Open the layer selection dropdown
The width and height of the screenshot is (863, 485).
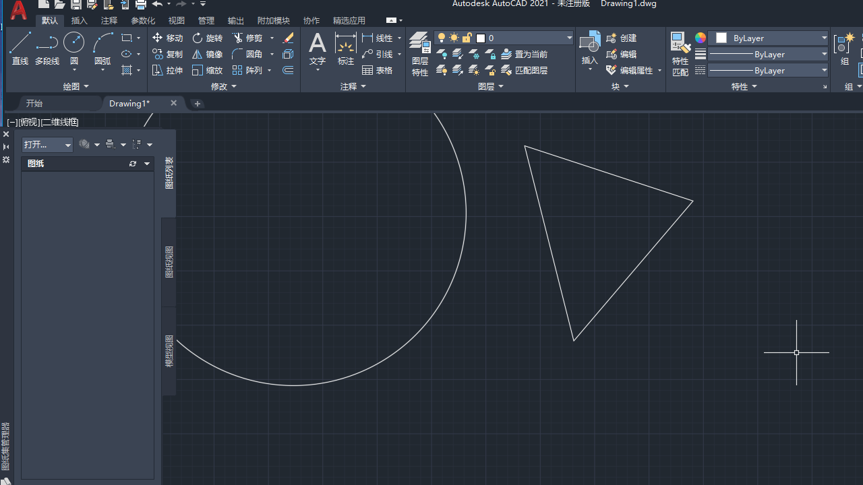click(569, 38)
